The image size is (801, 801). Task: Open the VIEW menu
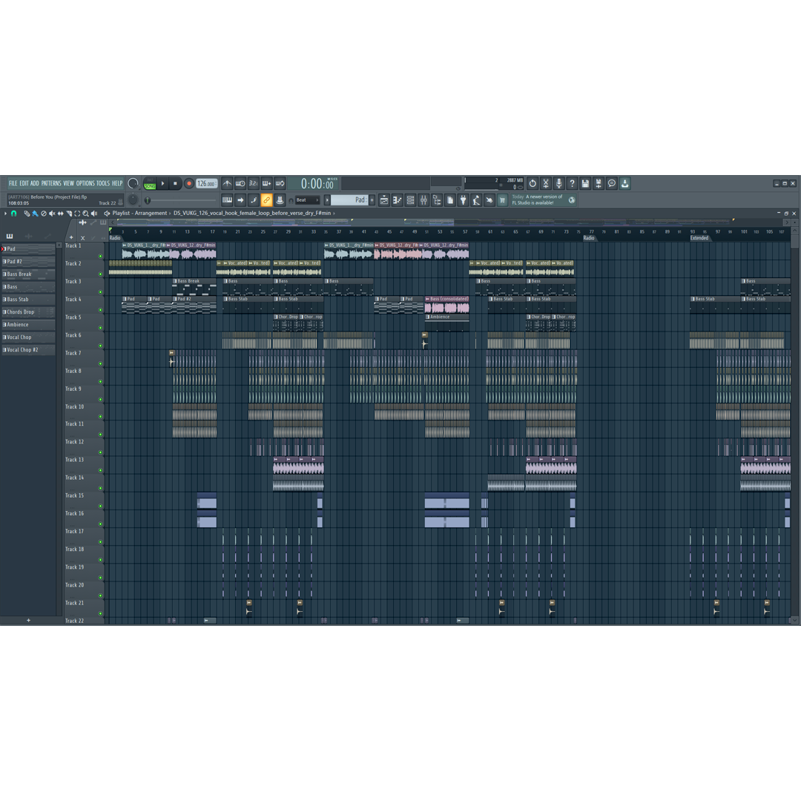coord(68,183)
